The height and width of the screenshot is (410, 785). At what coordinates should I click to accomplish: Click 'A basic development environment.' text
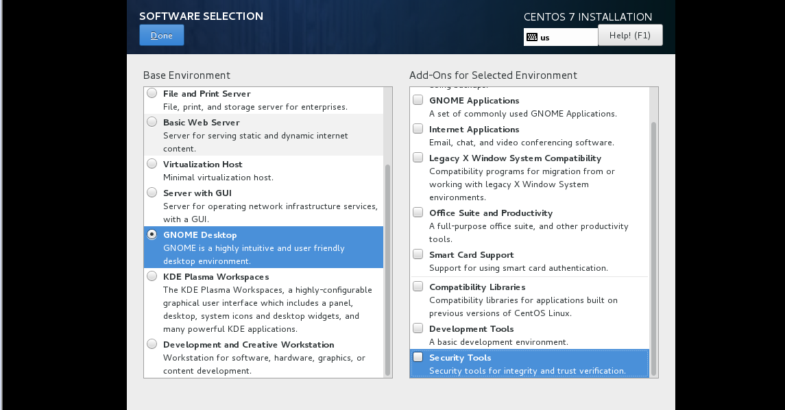498,342
